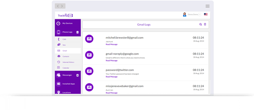Screen dimensions: 254x110
Task: Expand the Messenger section
Action: pyautogui.click(x=77, y=75)
